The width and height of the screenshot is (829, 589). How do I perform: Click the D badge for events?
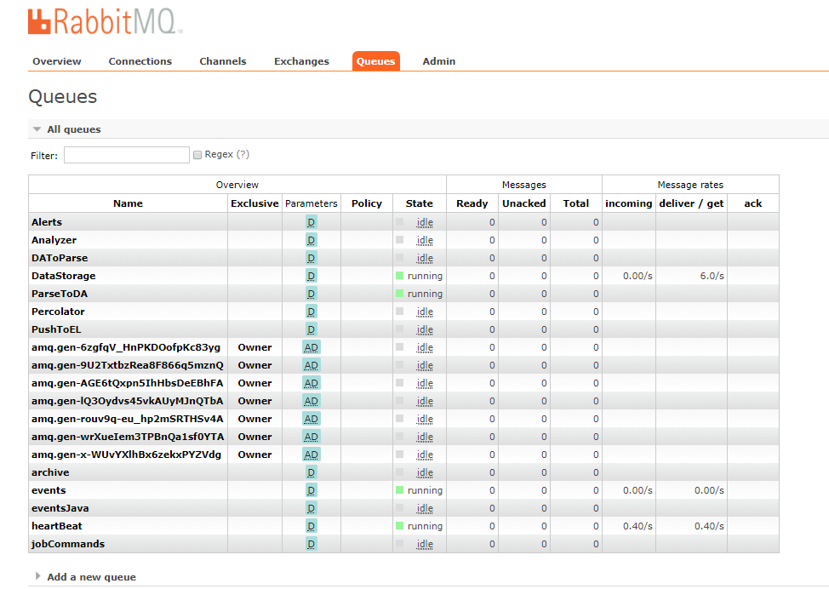click(x=312, y=490)
